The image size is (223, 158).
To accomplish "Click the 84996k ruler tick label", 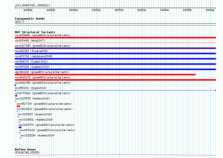I will (210, 10).
